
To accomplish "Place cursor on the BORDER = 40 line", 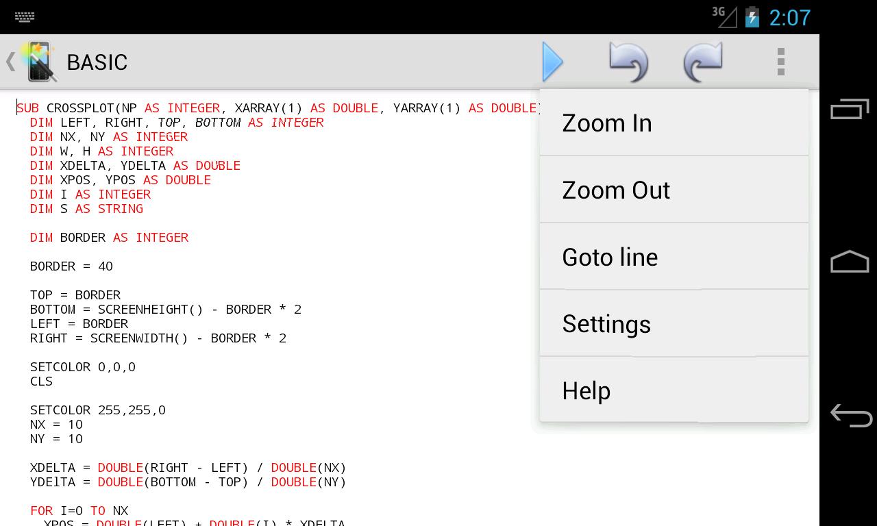I will click(x=71, y=266).
